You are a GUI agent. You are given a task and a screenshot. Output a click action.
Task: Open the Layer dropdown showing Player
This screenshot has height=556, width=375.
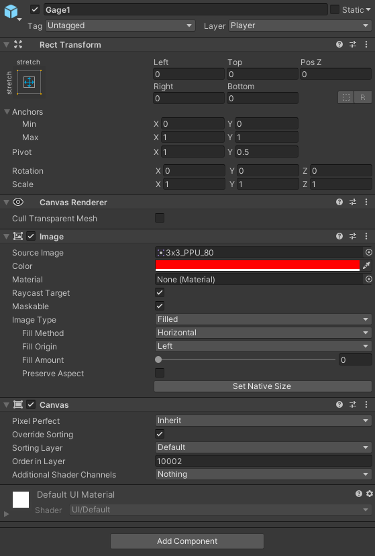(300, 25)
